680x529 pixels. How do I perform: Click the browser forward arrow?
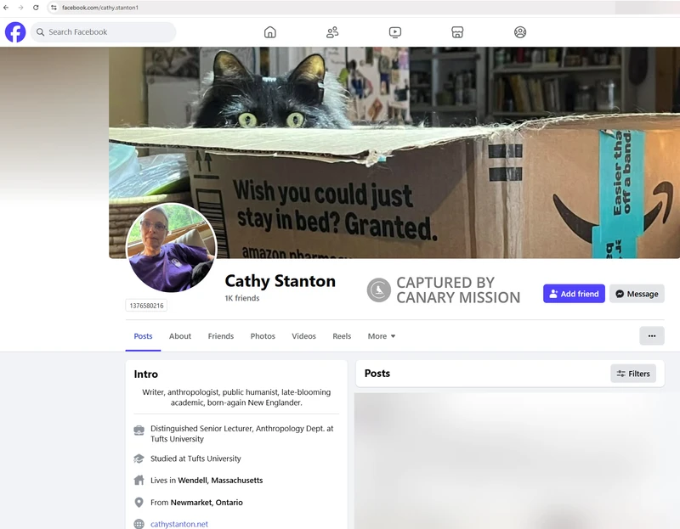pos(20,8)
